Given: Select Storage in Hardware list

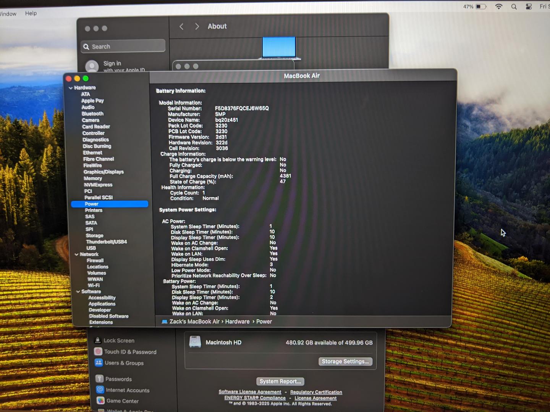Looking at the screenshot, I should point(94,236).
